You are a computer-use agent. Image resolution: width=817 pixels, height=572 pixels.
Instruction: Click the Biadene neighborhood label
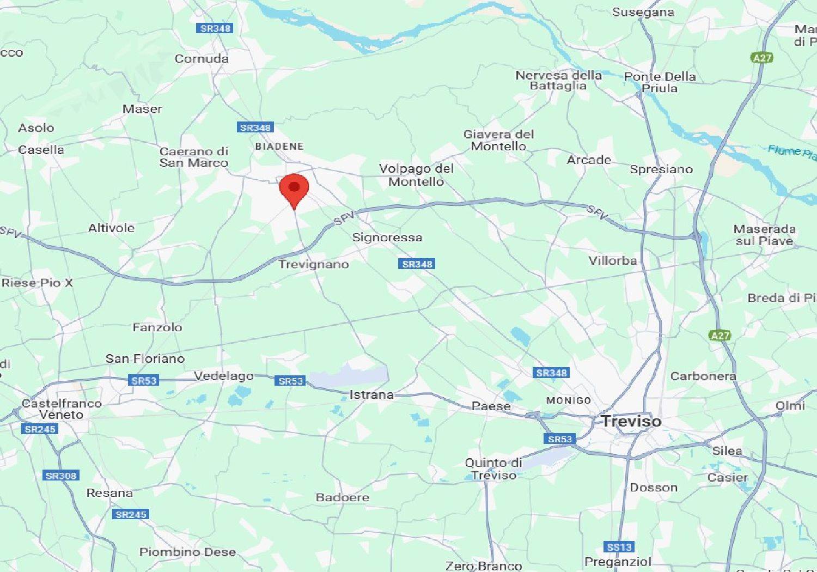click(279, 147)
